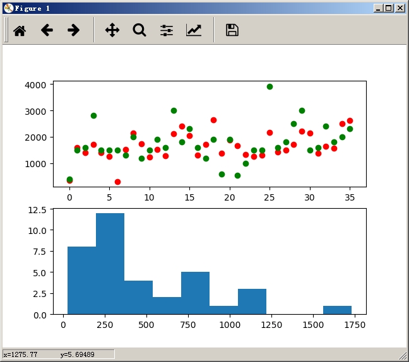Viewport: 409px width, 362px height.
Task: Click the Figure 1 title text
Action: click(32, 8)
